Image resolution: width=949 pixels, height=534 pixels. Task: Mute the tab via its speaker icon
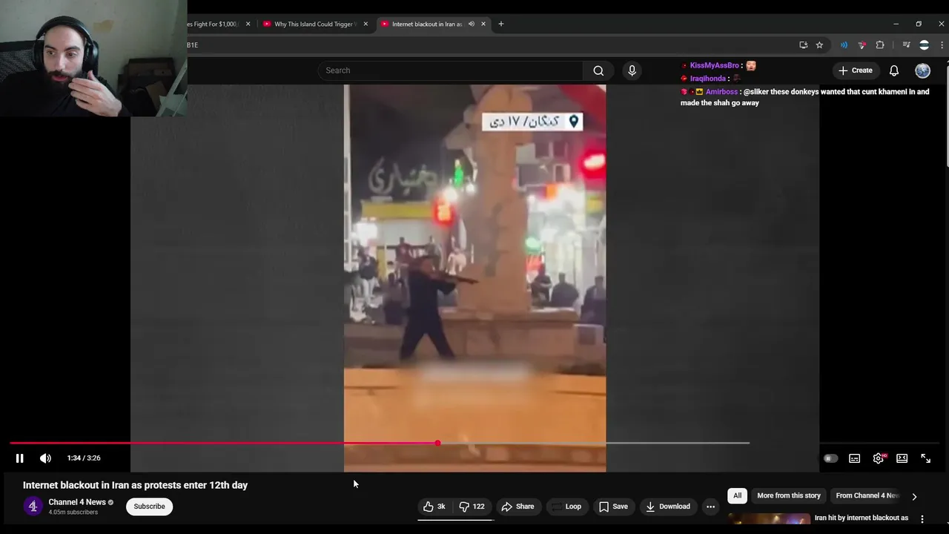click(471, 24)
